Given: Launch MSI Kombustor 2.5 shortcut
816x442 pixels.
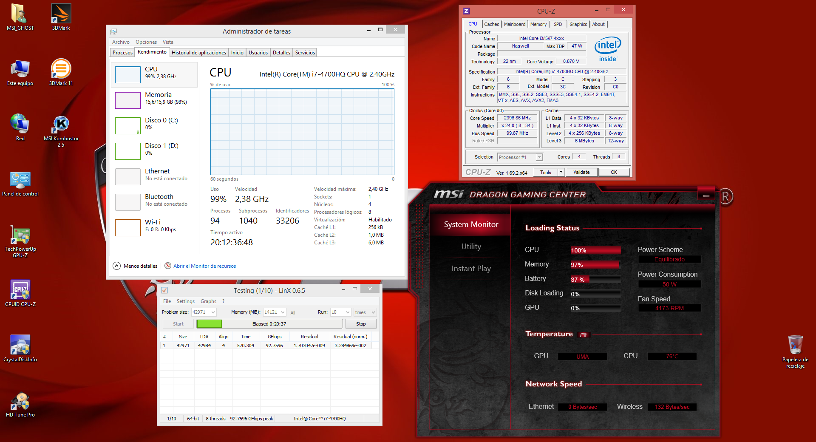Looking at the screenshot, I should pos(61,131).
